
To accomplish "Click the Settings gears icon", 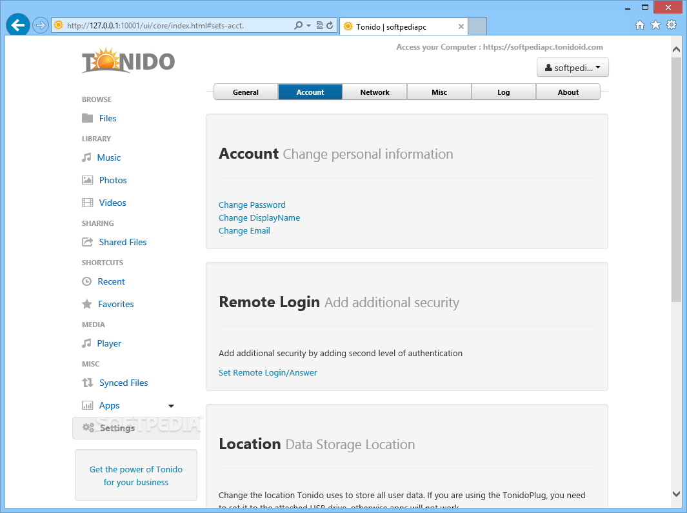I will (x=88, y=427).
